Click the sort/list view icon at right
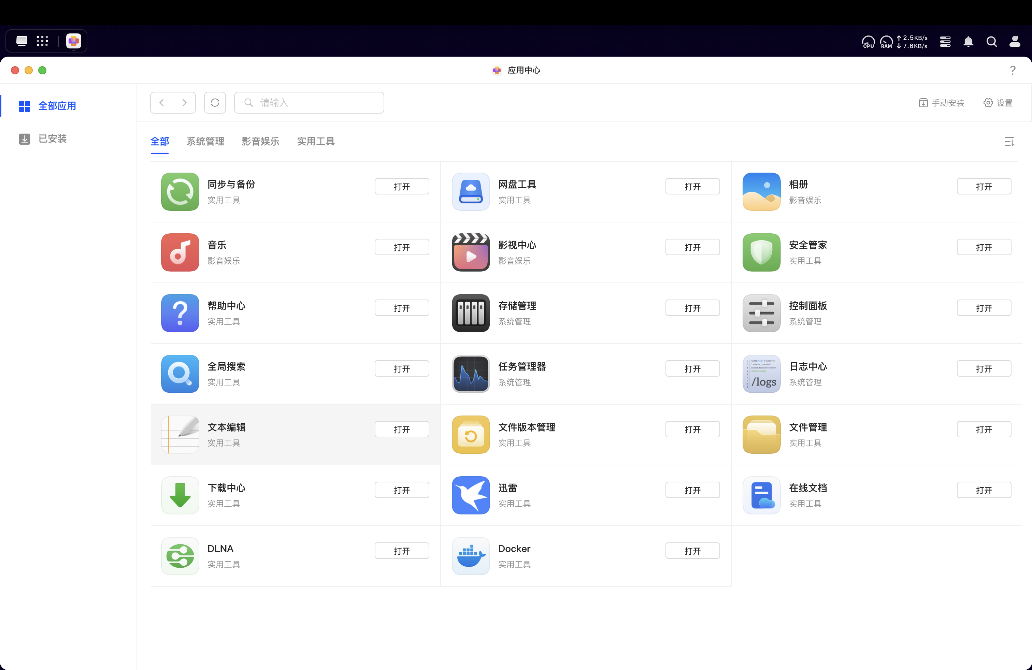Viewport: 1032px width, 670px height. [x=1009, y=142]
